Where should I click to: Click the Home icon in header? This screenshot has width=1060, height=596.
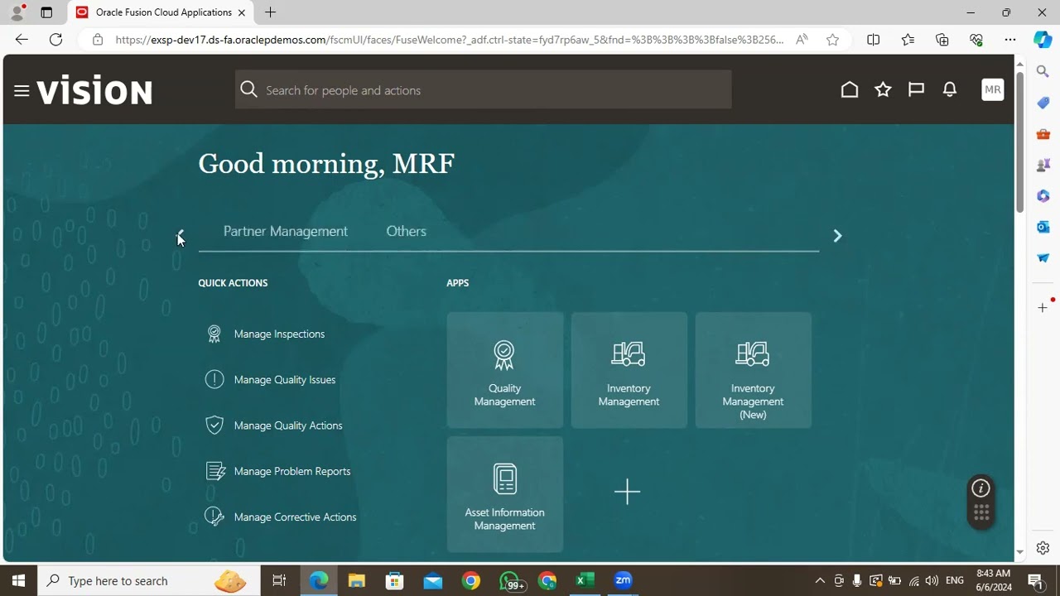point(850,90)
